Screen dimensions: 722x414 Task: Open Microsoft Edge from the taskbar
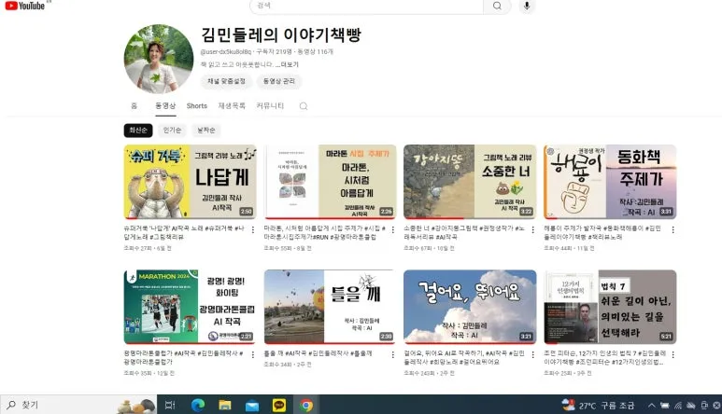pos(197,405)
